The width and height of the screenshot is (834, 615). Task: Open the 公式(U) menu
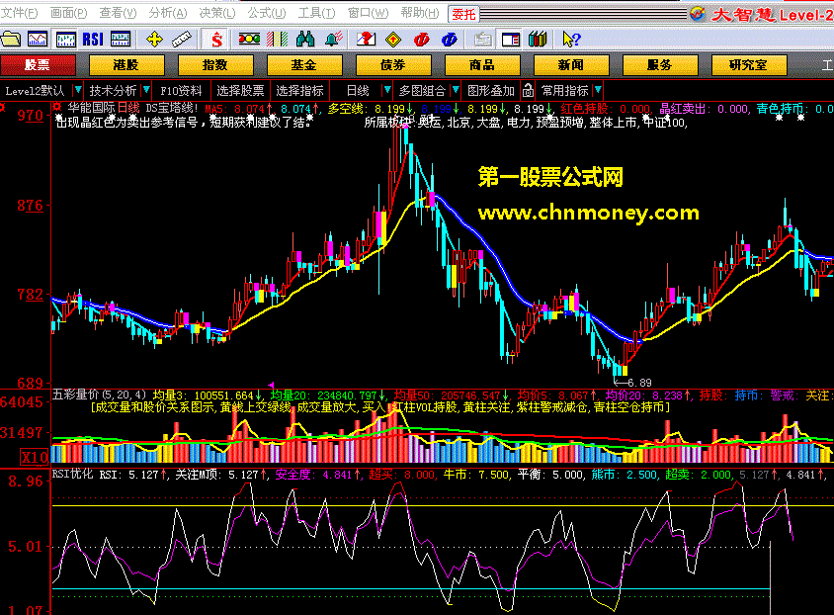click(x=267, y=13)
